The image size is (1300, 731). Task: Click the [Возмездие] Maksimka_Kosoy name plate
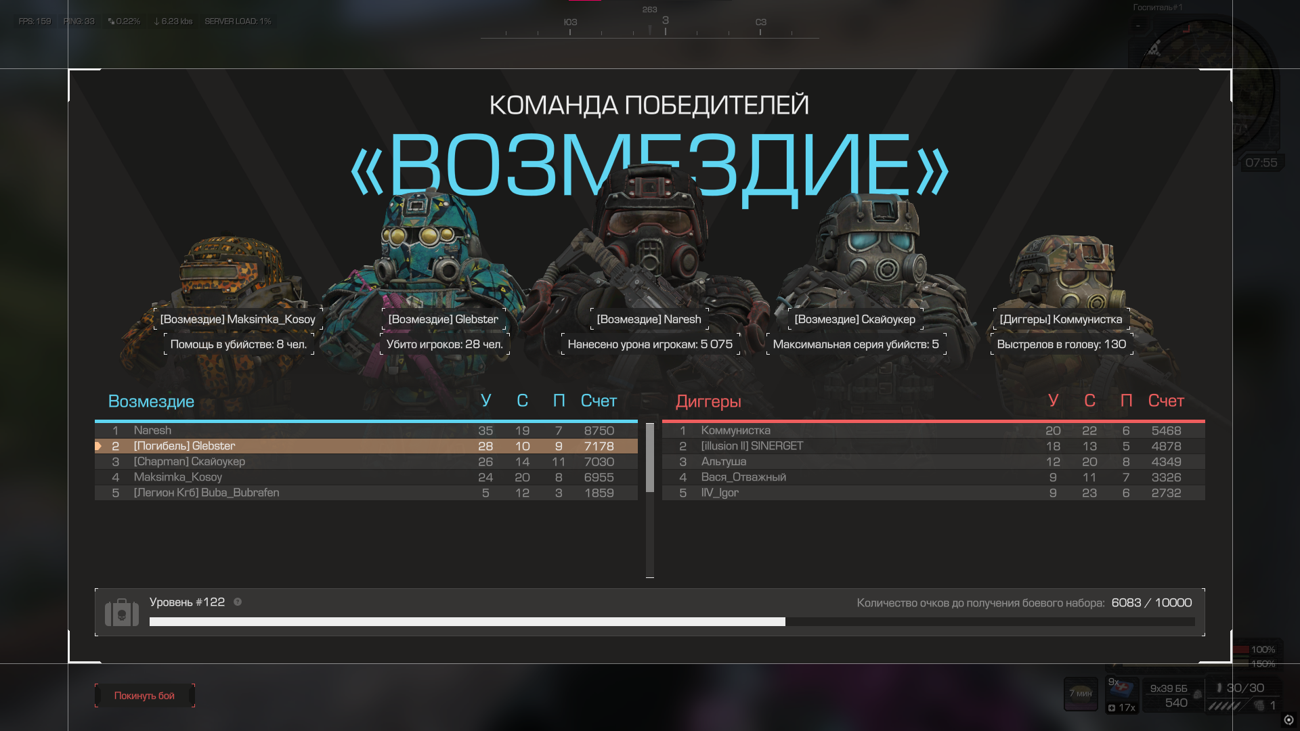click(x=238, y=319)
